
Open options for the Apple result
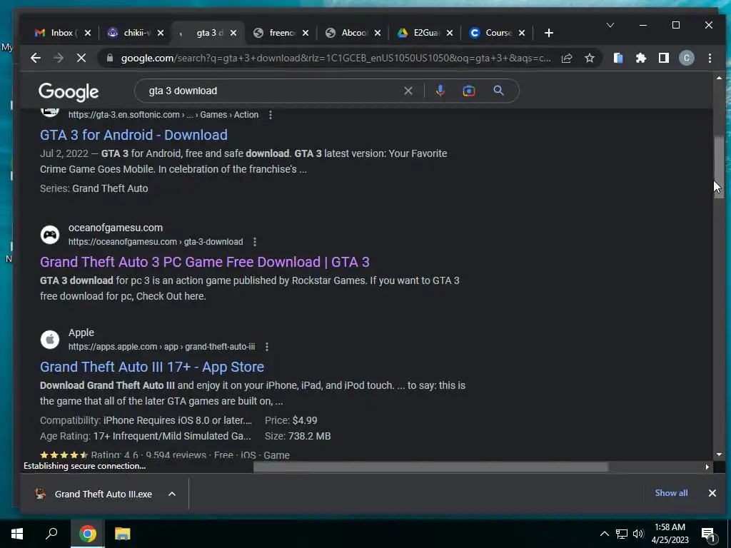267,347
